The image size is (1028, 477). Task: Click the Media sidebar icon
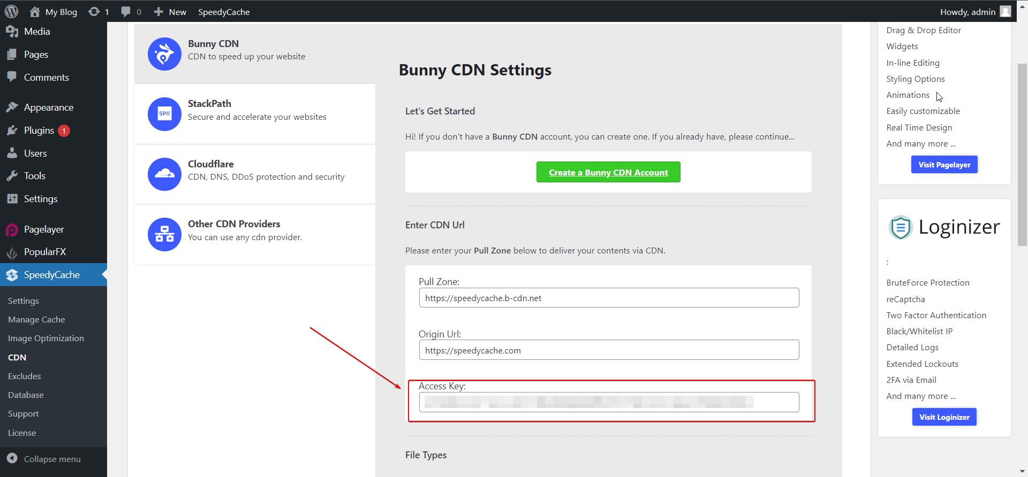click(12, 32)
